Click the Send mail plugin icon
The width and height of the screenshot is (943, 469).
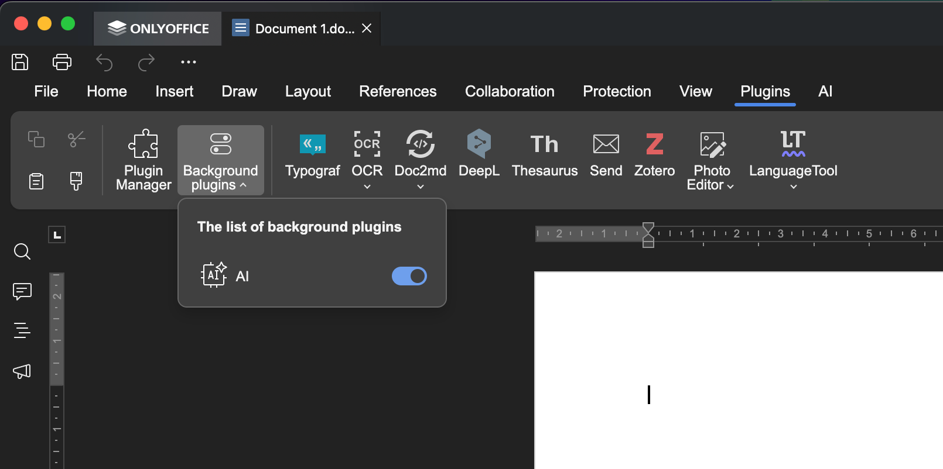606,154
